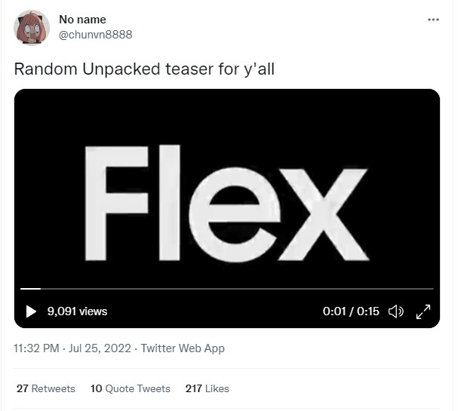View the 10 Quote Tweets
The image size is (461, 411).
tap(130, 388)
